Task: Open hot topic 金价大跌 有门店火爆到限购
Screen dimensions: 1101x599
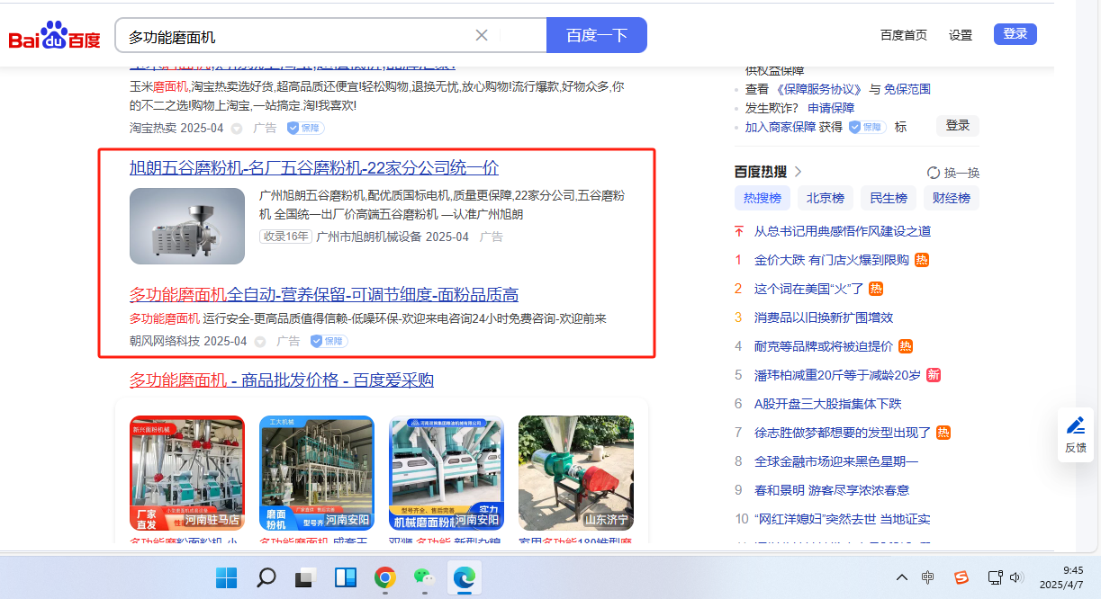Action: (x=832, y=260)
